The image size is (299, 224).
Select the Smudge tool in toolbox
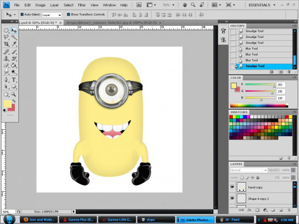6,72
